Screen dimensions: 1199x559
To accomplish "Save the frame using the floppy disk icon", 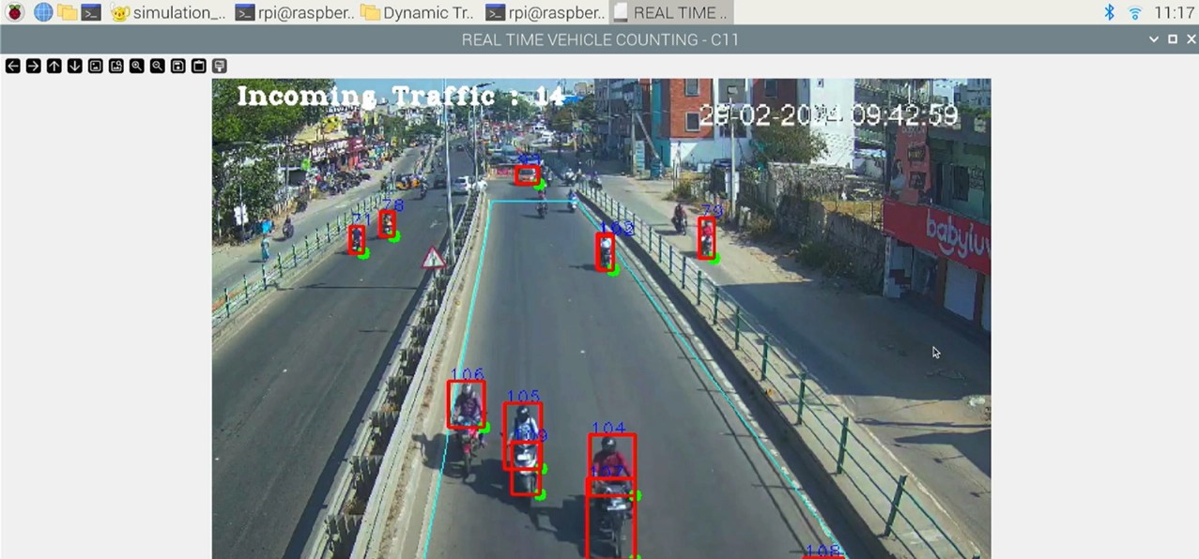I will [x=177, y=66].
